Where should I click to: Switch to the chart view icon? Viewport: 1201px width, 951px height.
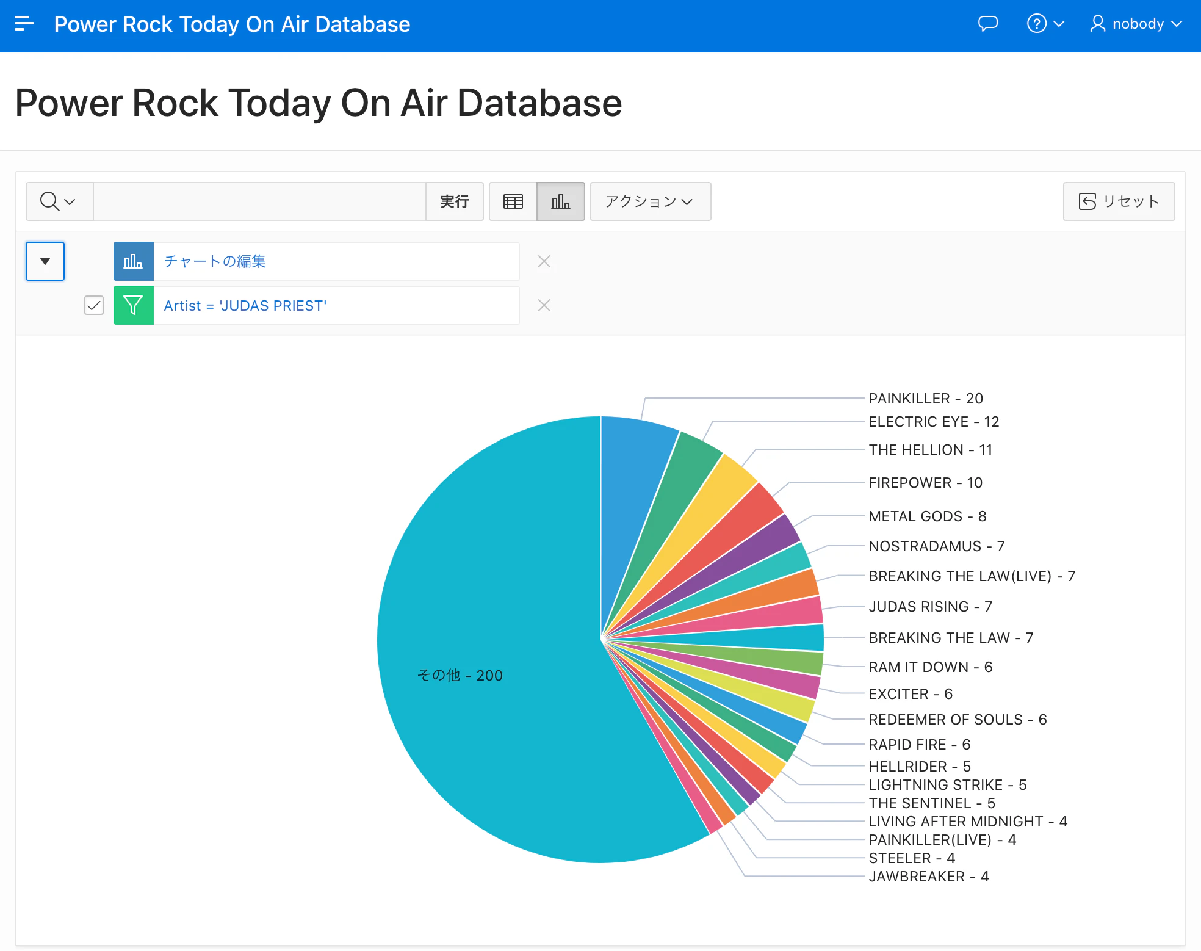click(560, 201)
